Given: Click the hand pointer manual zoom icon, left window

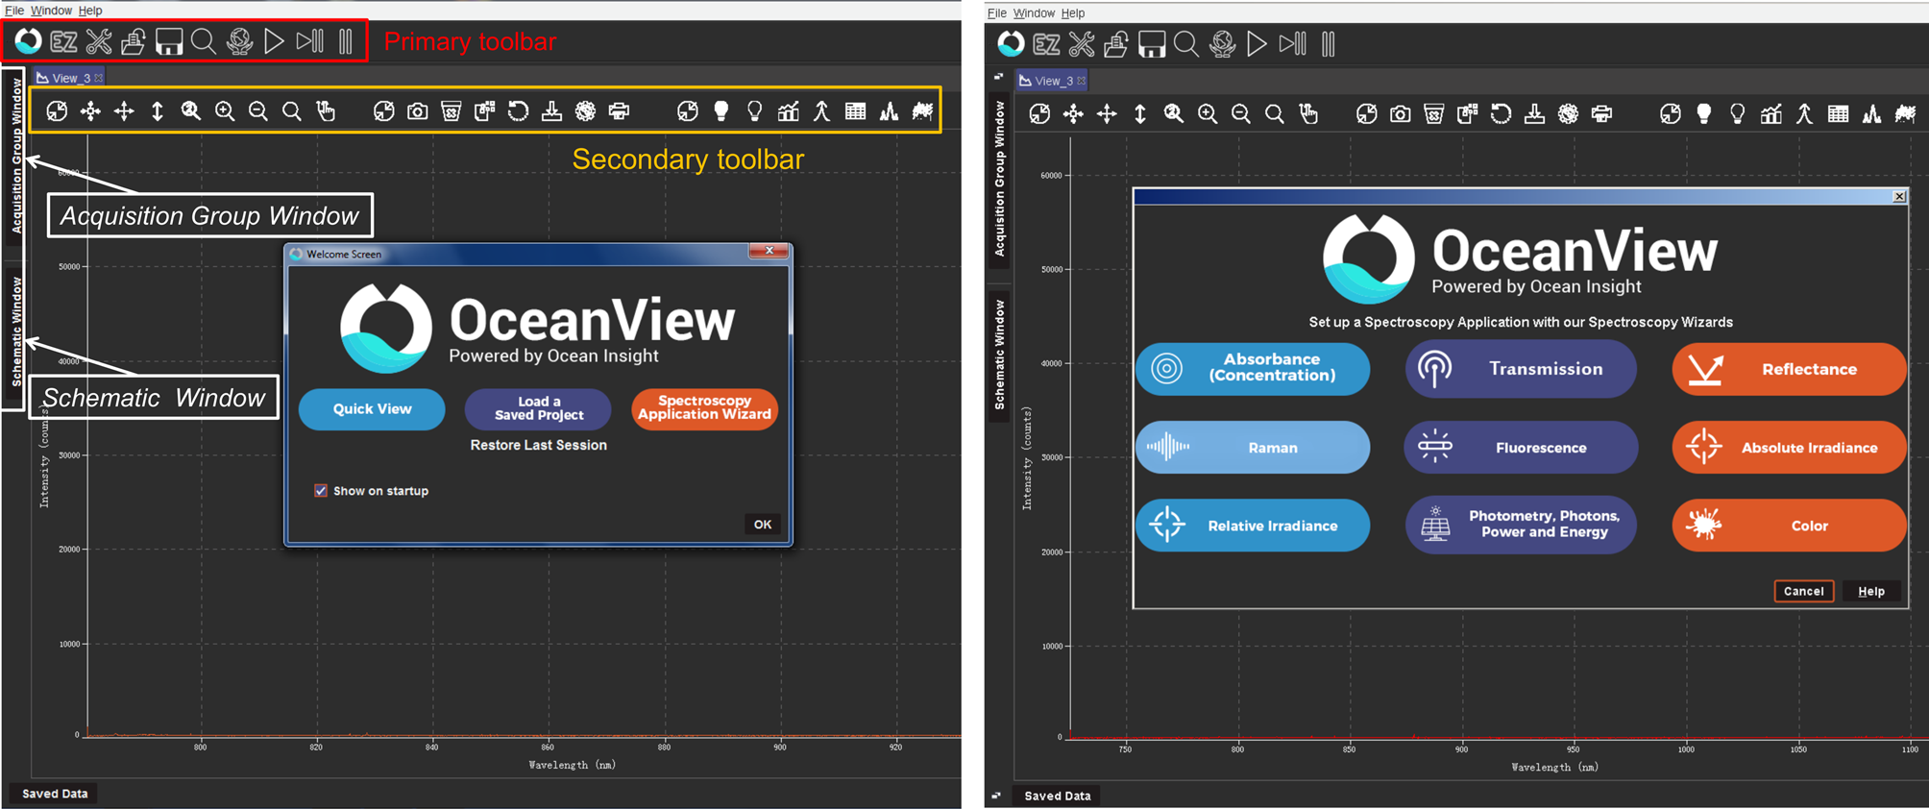Looking at the screenshot, I should tap(327, 111).
